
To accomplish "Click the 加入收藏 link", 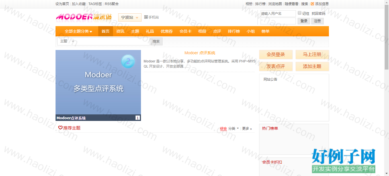I will point(79,4).
